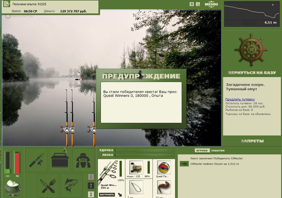Click 'Рыбаков на базе: 0' line
The image size is (282, 198).
(239, 110)
